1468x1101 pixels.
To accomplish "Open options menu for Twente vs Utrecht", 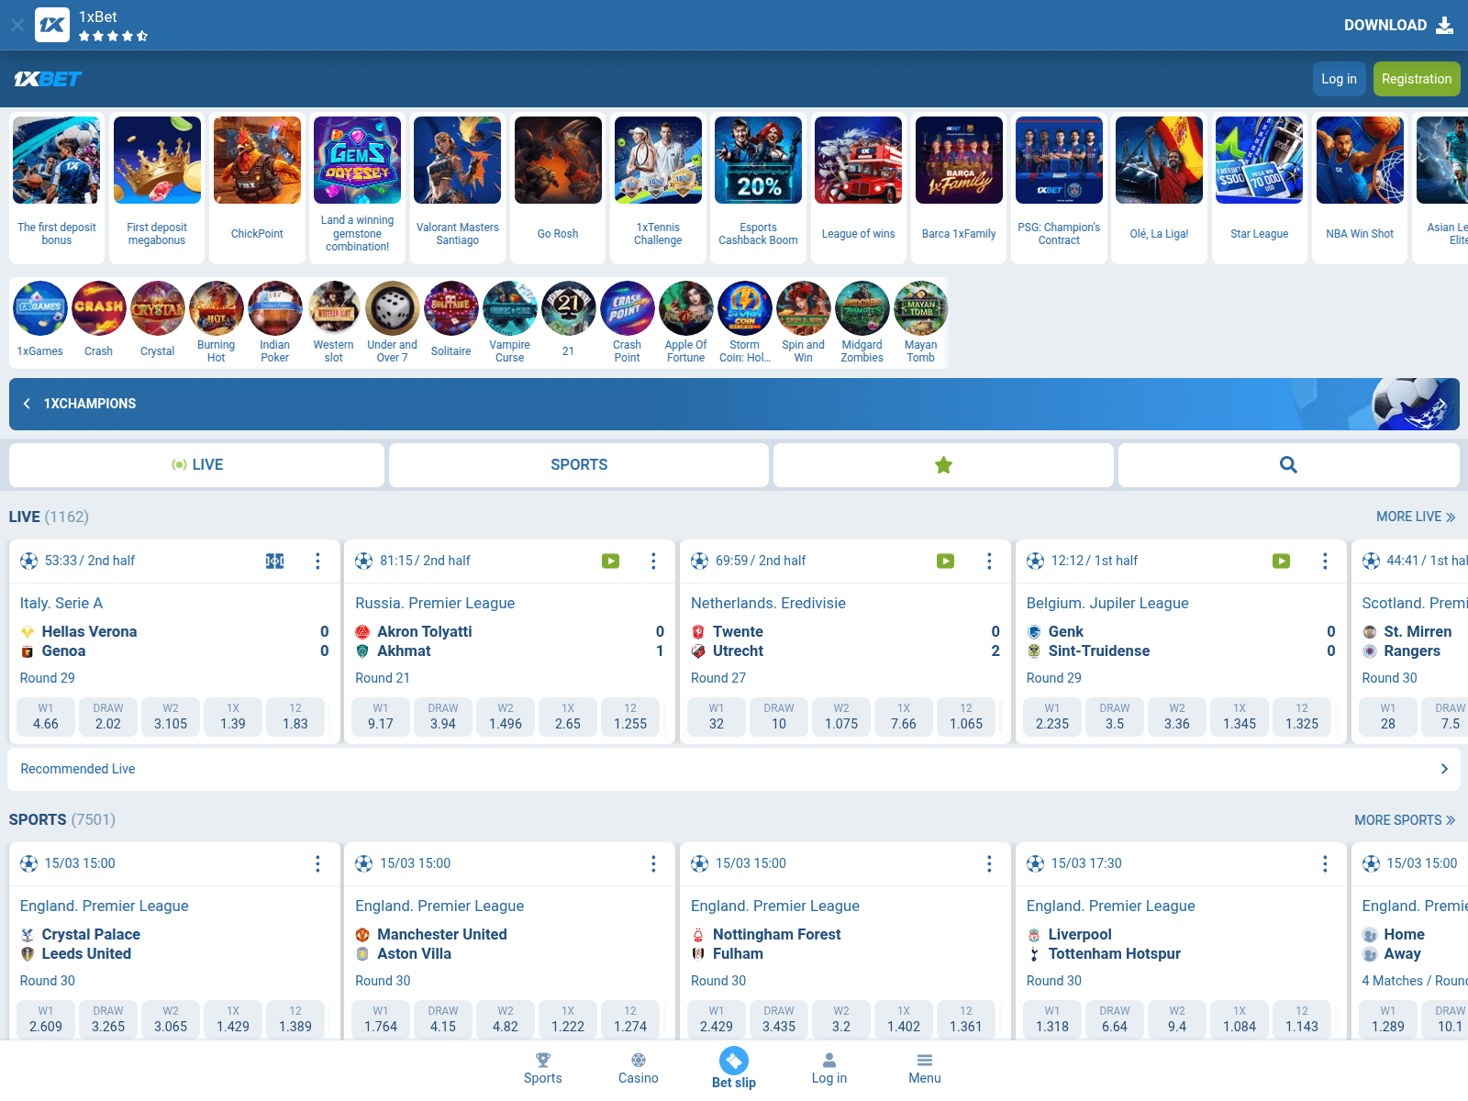I will click(989, 562).
